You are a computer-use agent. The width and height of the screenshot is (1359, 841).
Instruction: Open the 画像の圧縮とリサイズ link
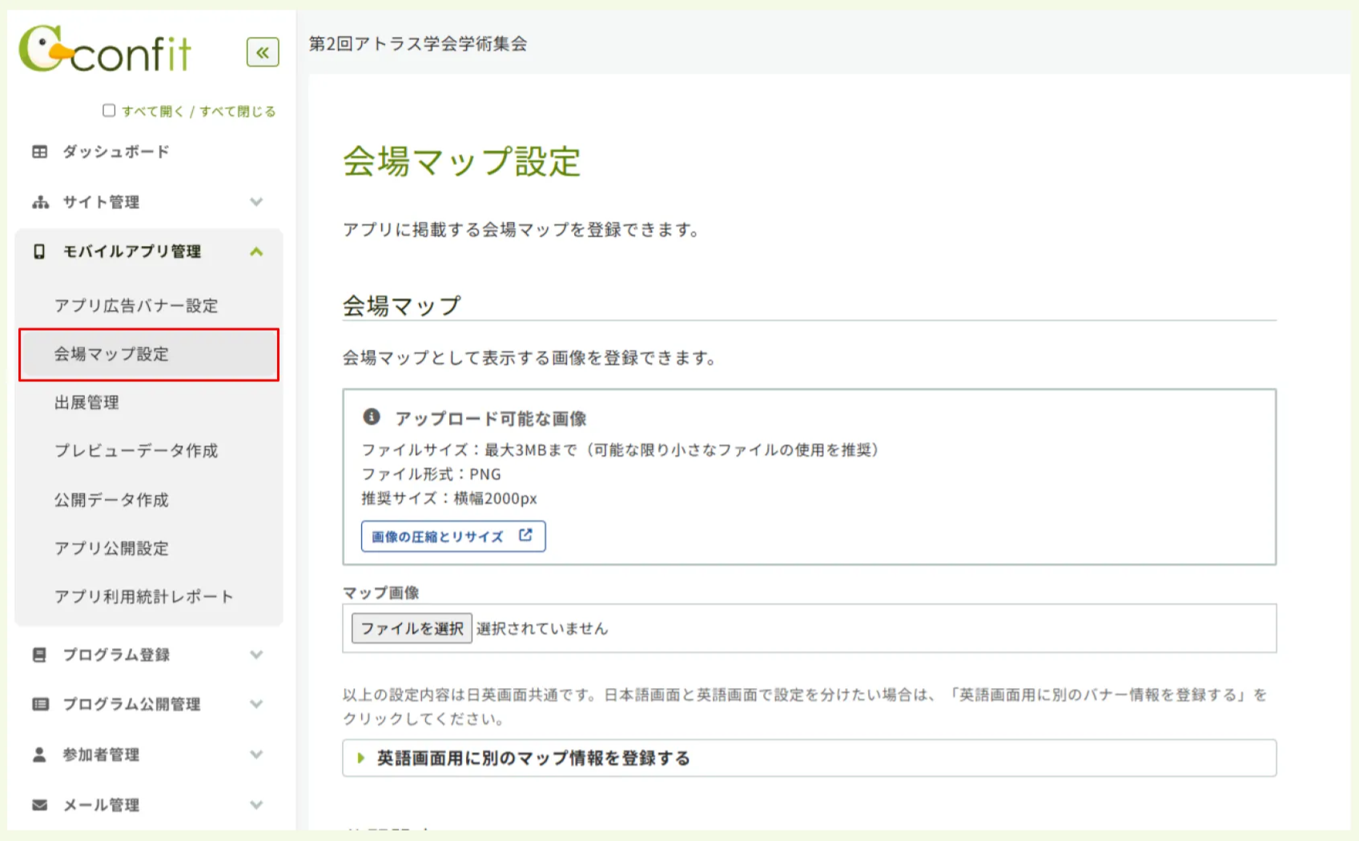click(438, 536)
